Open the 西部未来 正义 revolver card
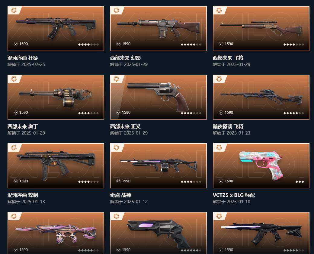 [159, 97]
